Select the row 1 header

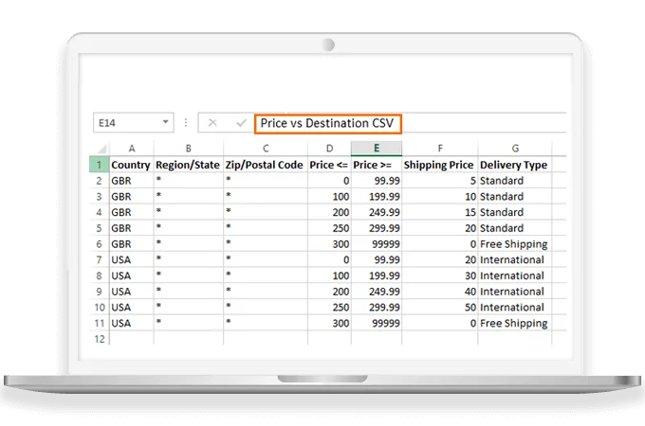point(101,165)
